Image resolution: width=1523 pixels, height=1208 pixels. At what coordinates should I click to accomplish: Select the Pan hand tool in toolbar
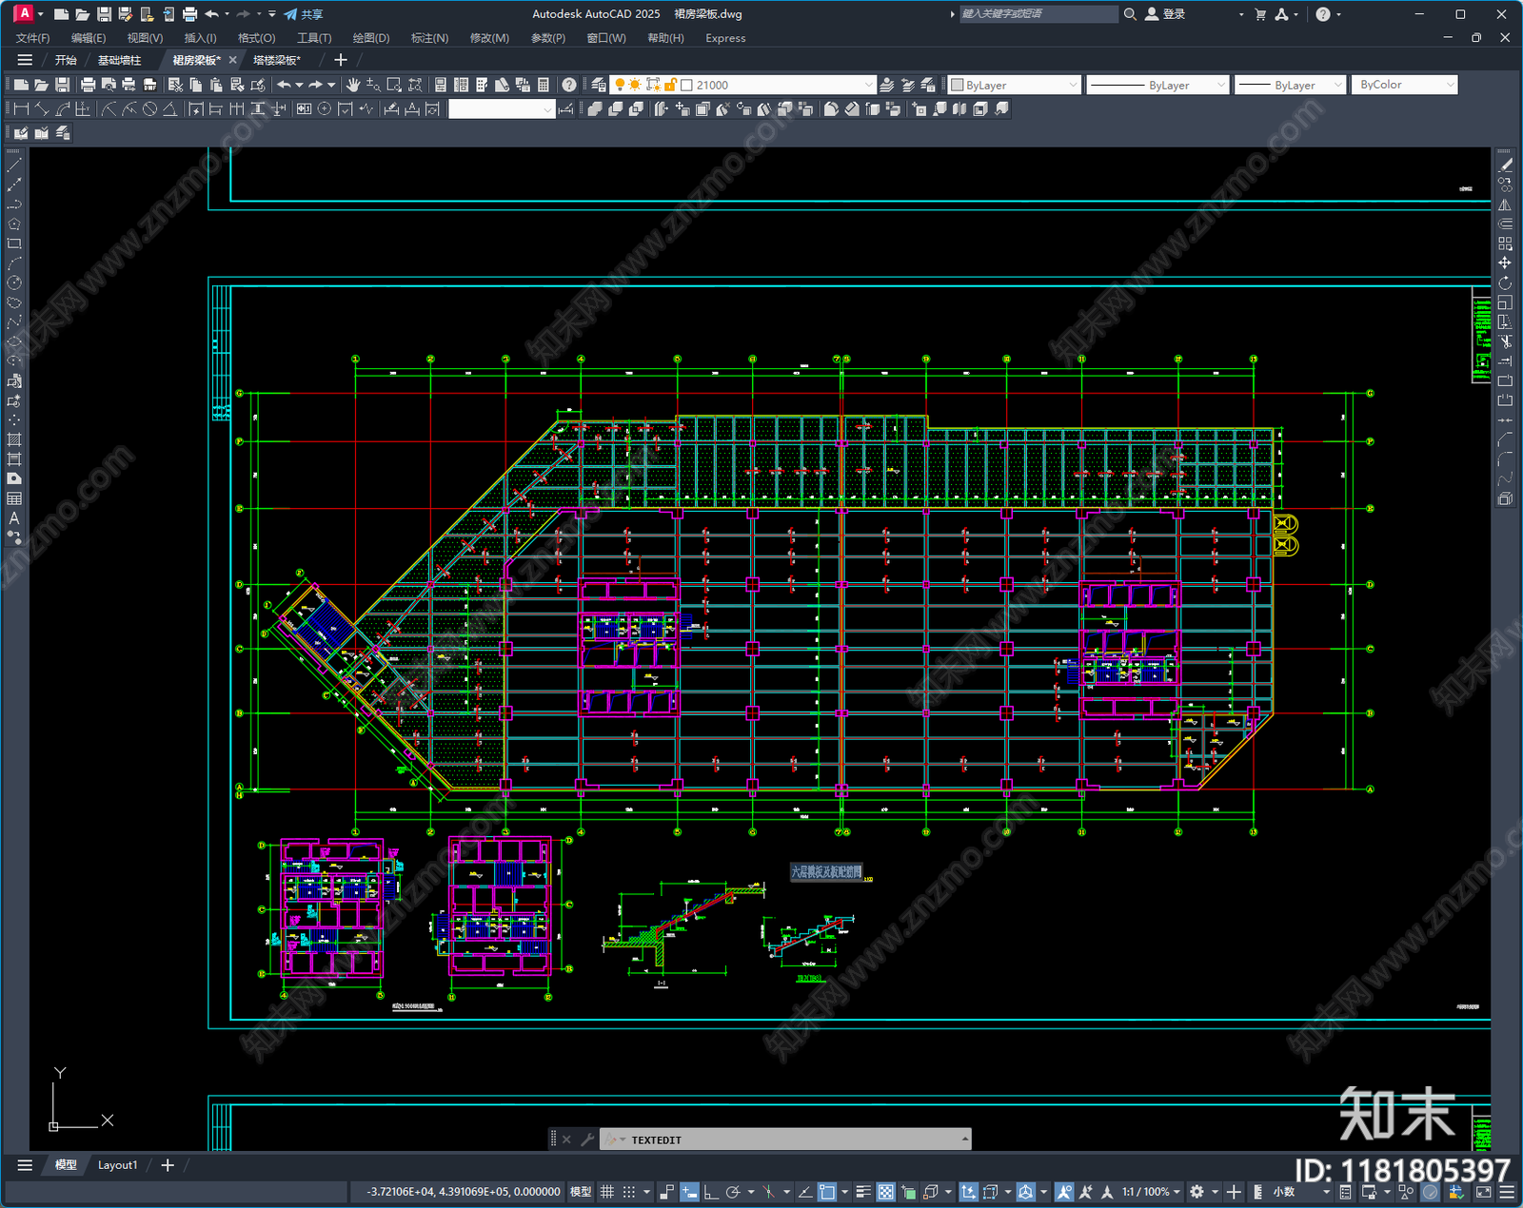tap(353, 85)
